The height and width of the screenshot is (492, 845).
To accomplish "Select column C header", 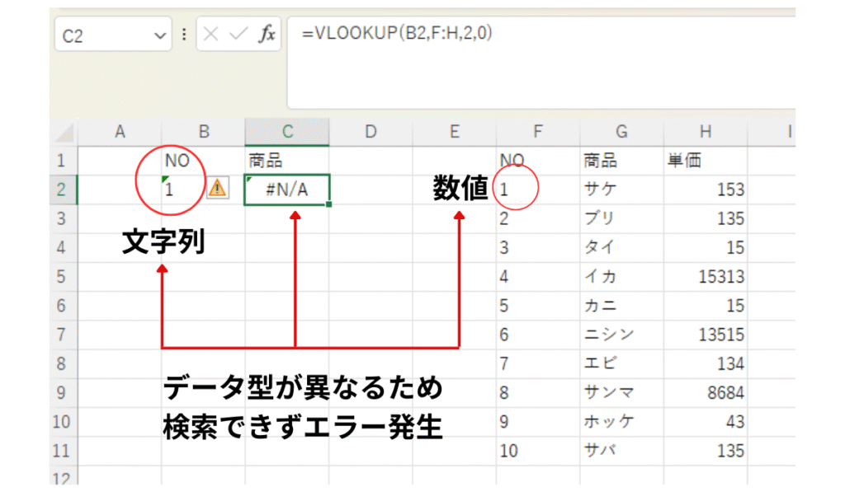I will click(x=286, y=131).
